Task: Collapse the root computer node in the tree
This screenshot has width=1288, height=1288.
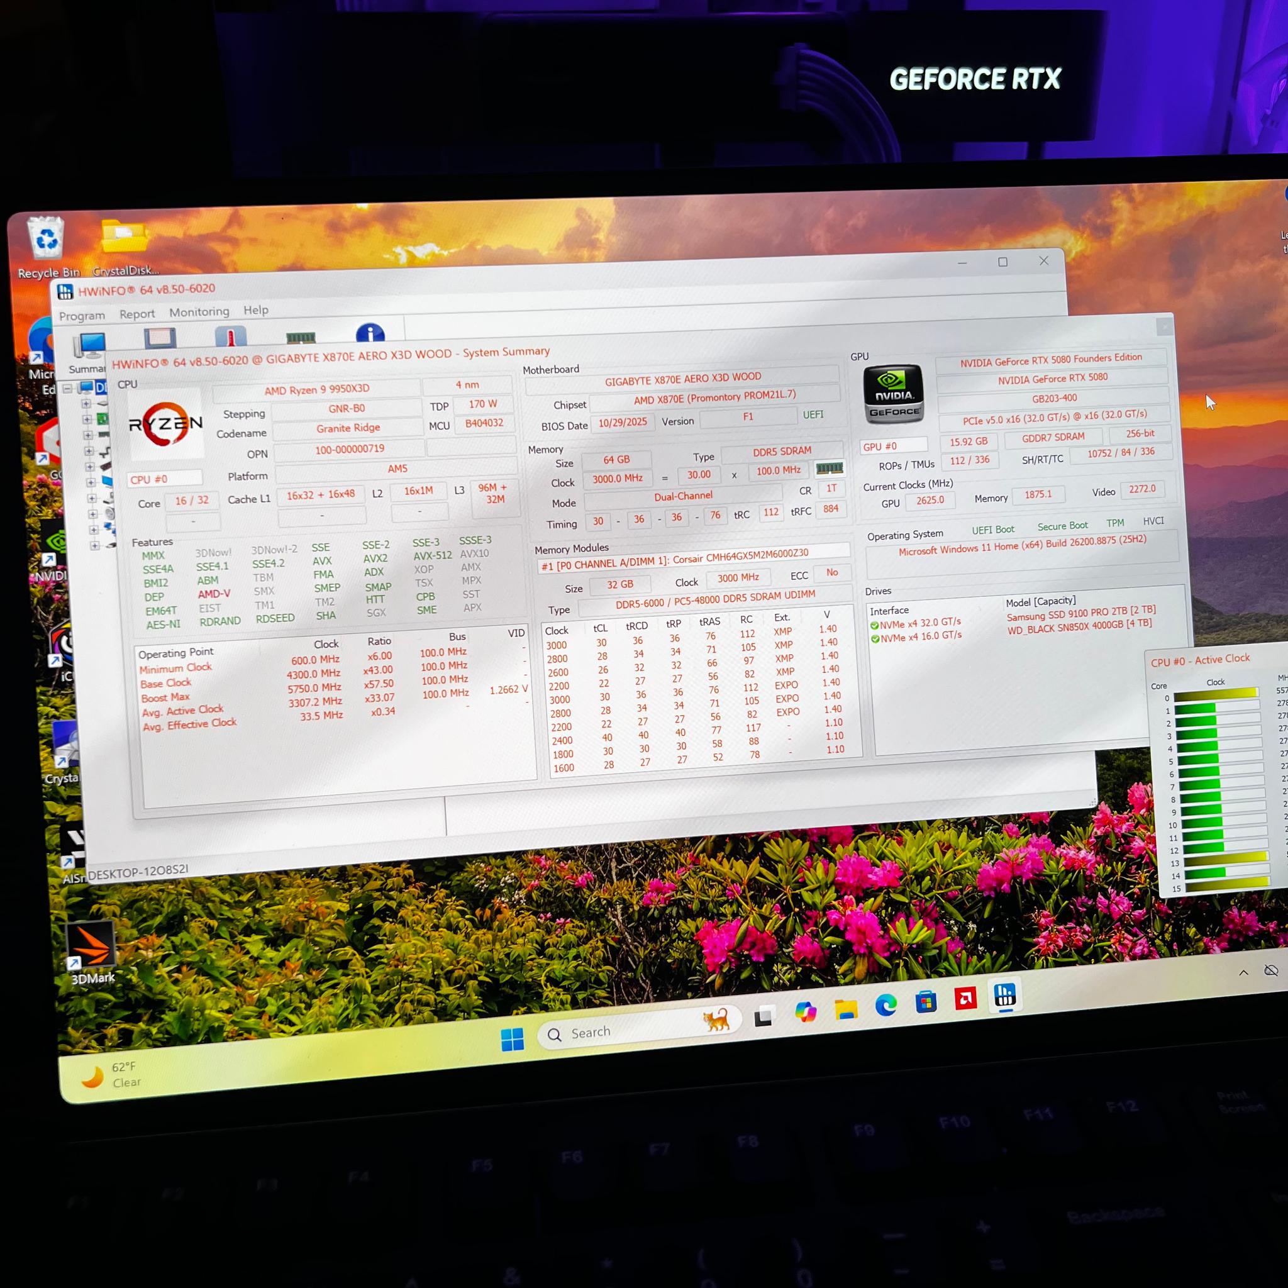Action: (67, 388)
